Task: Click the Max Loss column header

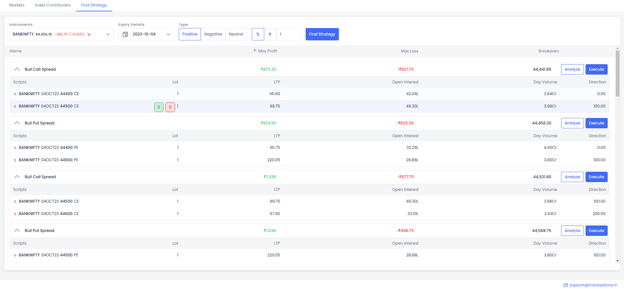Action: pyautogui.click(x=409, y=51)
